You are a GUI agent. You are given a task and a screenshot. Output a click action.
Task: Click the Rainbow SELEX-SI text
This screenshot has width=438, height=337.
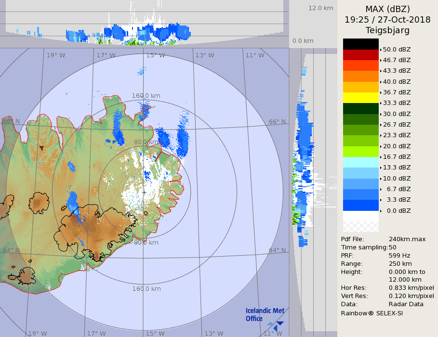[x=372, y=313]
